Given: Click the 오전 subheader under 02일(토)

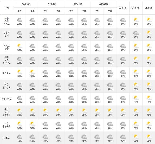Looking at the screenshot, I should [97, 11].
